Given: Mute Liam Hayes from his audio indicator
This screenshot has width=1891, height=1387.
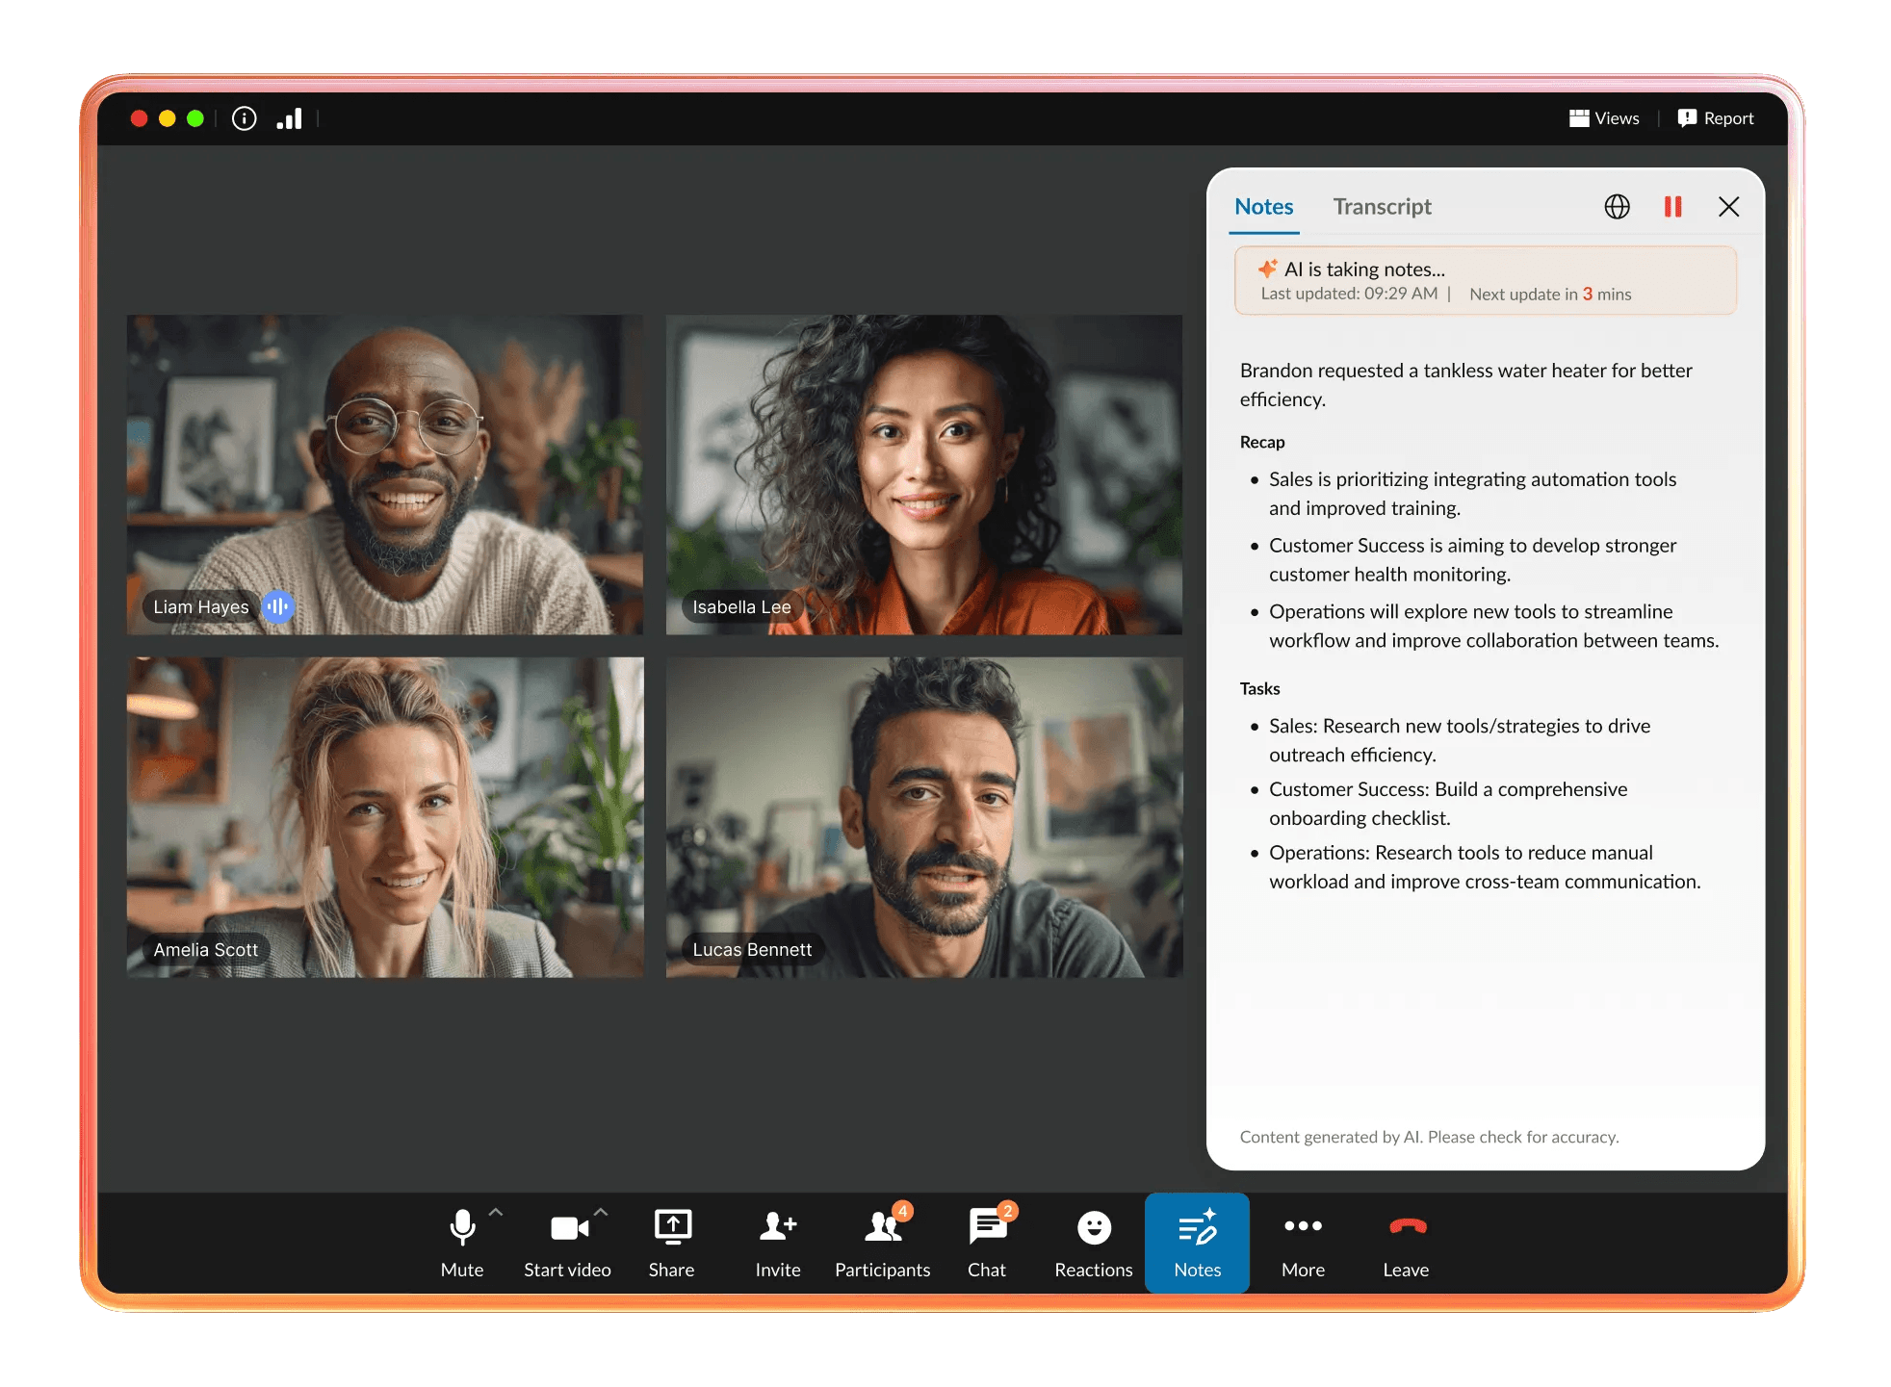Looking at the screenshot, I should click(278, 606).
